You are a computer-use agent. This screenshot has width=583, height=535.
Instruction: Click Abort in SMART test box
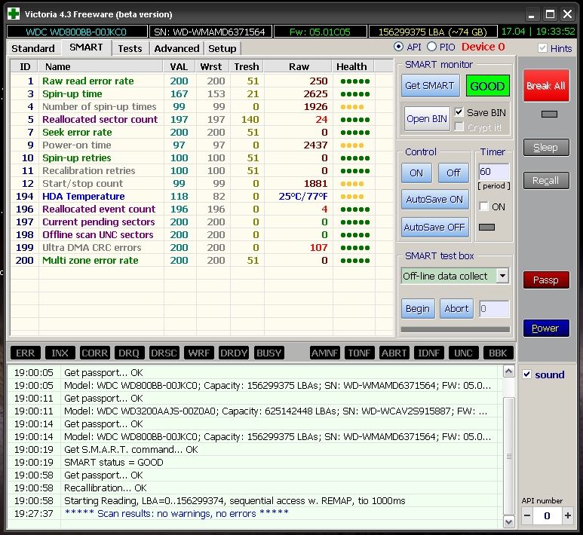(x=456, y=309)
